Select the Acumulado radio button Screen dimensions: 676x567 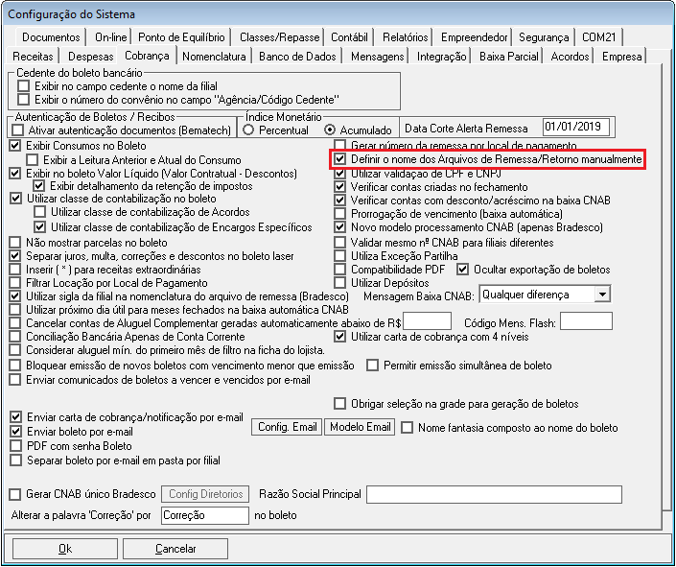330,130
